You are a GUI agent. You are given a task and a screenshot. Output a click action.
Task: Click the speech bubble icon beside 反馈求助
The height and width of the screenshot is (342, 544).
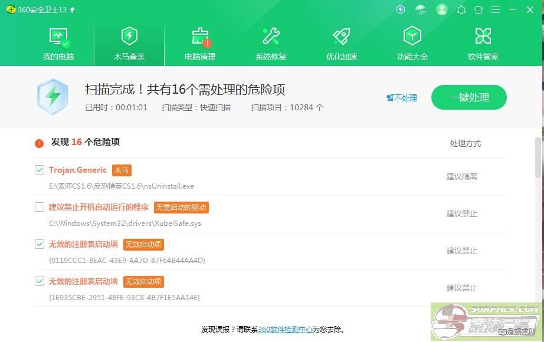502,333
